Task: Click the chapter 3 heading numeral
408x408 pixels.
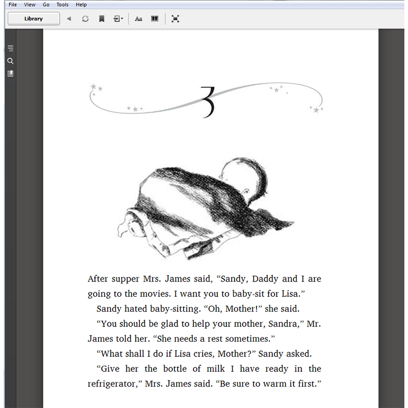Action: tap(208, 103)
